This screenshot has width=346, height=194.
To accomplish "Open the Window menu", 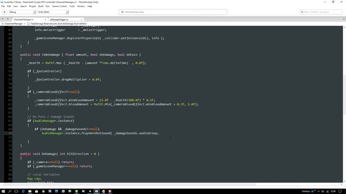I will point(81,6).
